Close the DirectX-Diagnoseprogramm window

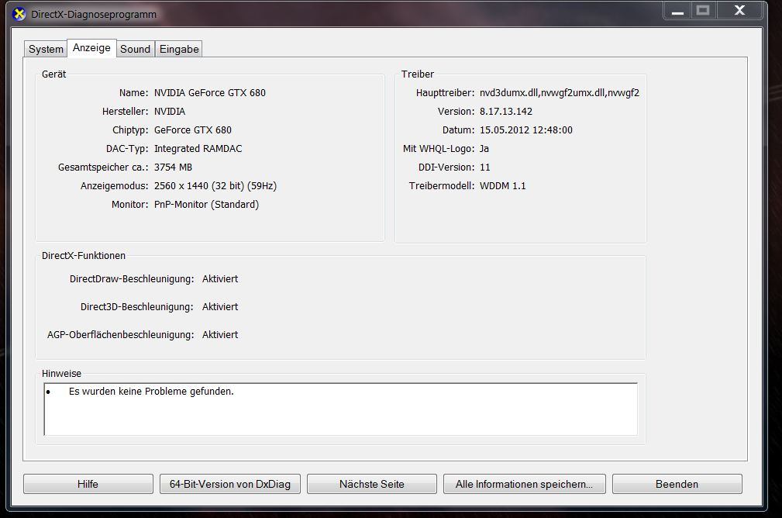(x=739, y=11)
